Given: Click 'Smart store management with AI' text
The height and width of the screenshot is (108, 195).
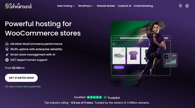Looking at the screenshot, I should [33, 55].
